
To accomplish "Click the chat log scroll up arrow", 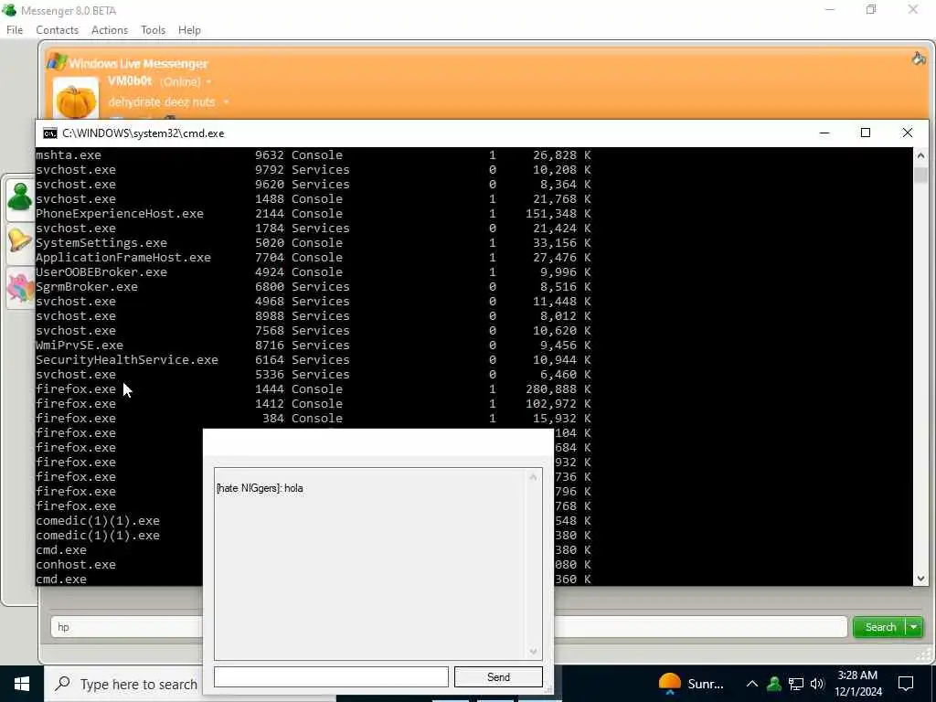I will [533, 477].
